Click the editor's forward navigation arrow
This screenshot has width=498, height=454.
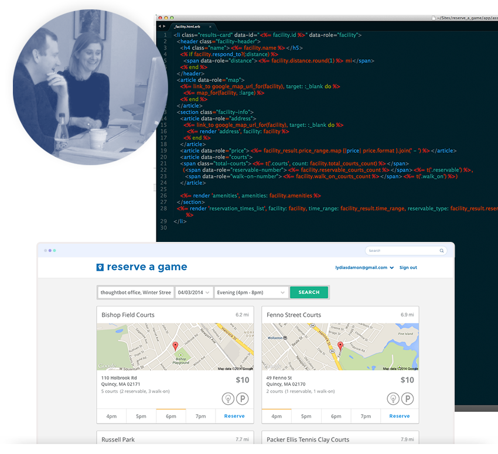(164, 26)
